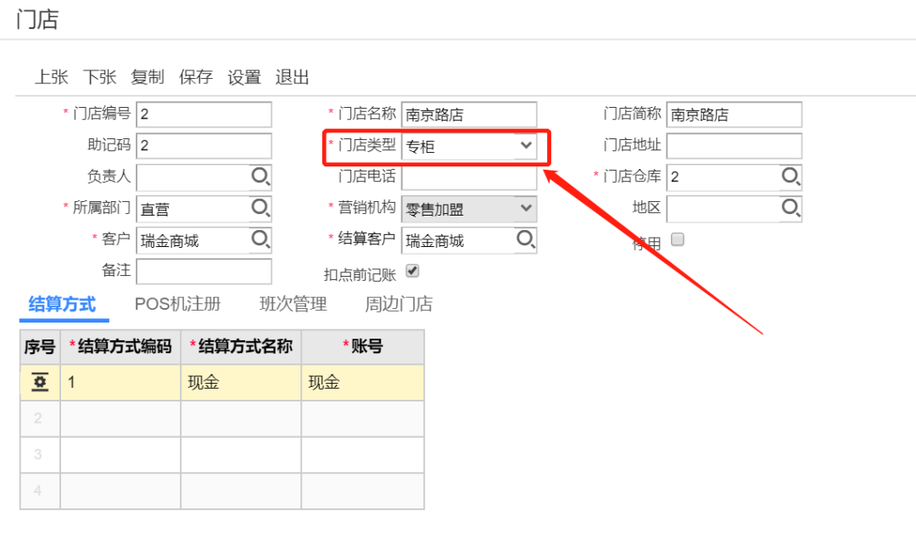Screen dimensions: 916x539
Task: Open lookup search for 客户 field
Action: 260,239
